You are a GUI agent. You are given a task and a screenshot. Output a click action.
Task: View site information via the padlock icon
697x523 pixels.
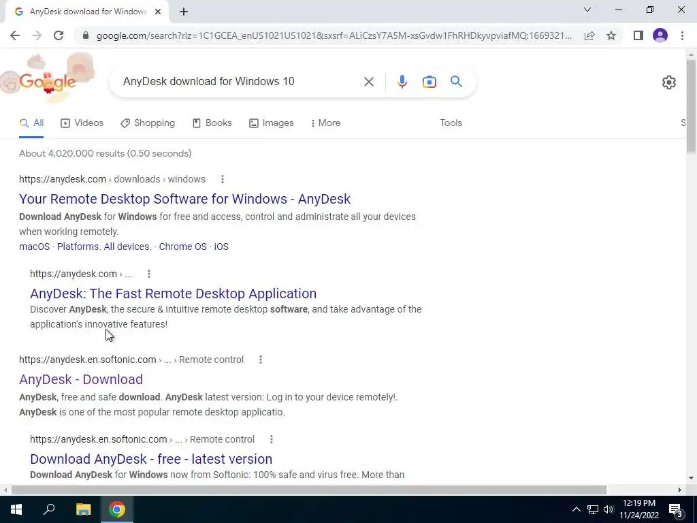point(86,35)
